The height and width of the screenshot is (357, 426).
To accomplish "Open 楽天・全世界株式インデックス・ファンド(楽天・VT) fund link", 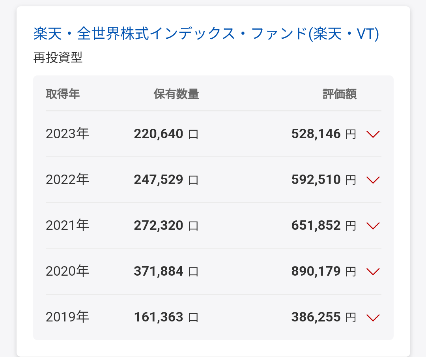I will (x=206, y=34).
